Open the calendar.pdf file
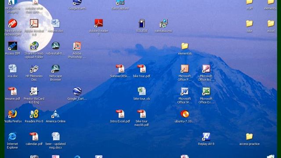This screenshot has width=281, height=158. pyautogui.click(x=34, y=136)
